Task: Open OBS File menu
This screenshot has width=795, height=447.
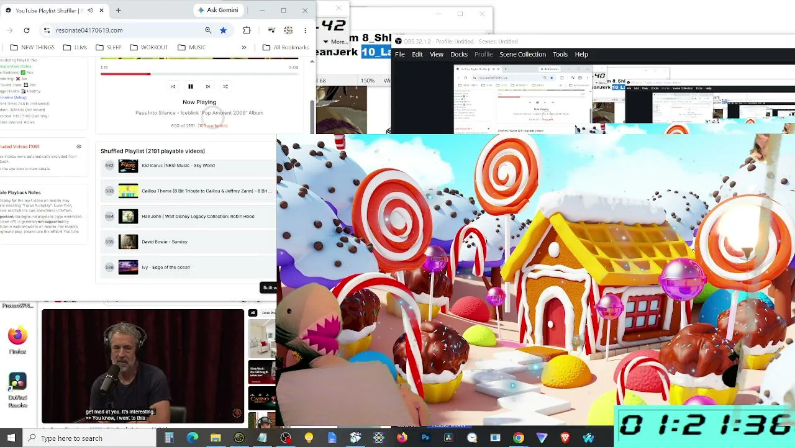Action: [x=400, y=55]
